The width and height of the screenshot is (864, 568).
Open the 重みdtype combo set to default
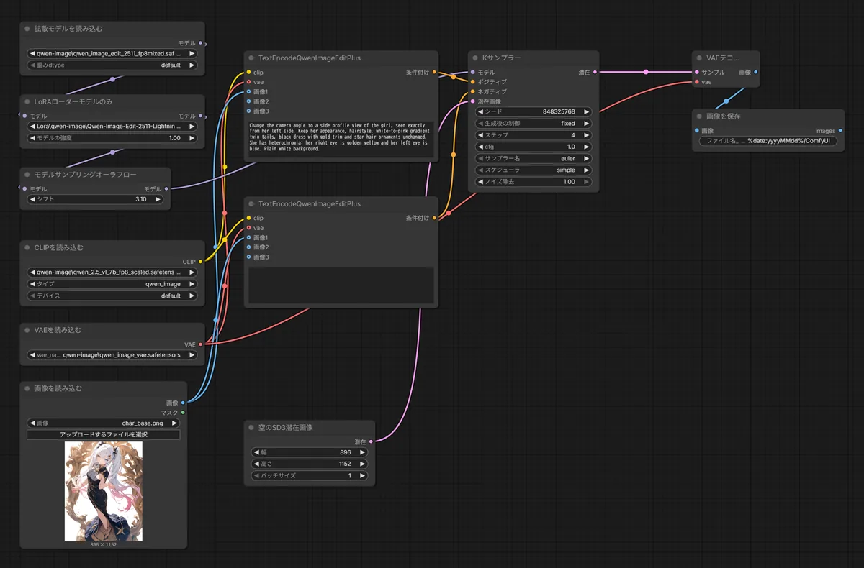tap(112, 65)
